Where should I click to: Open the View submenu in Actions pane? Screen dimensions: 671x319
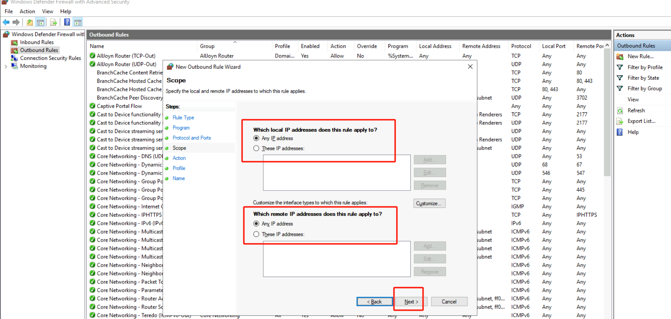tap(633, 99)
